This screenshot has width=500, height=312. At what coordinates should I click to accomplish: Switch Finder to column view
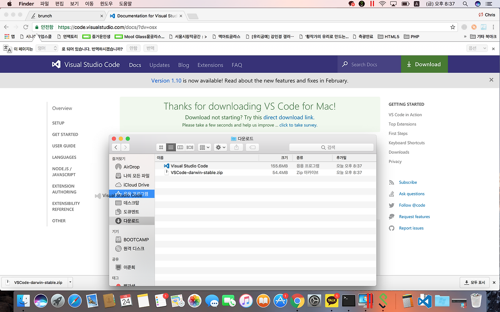[x=180, y=147]
